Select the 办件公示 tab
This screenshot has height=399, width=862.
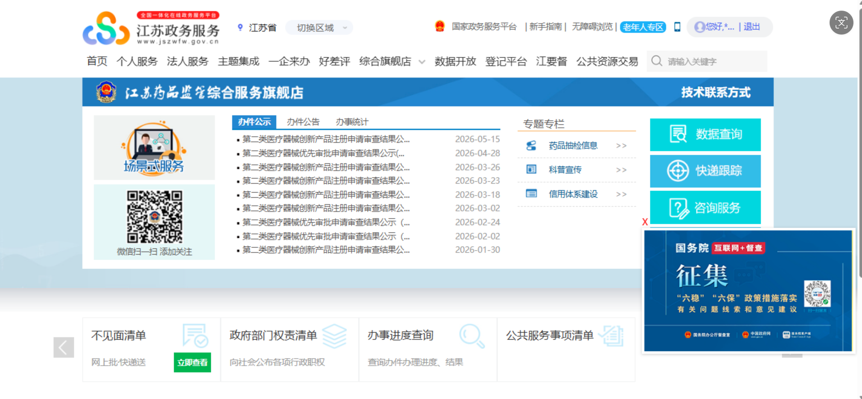(x=254, y=122)
